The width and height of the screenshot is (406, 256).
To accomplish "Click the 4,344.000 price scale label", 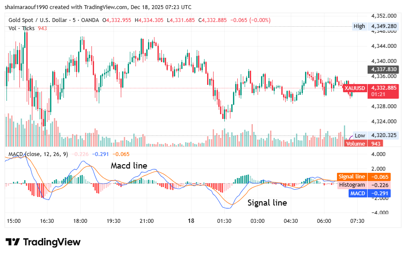I will pos(384,46).
